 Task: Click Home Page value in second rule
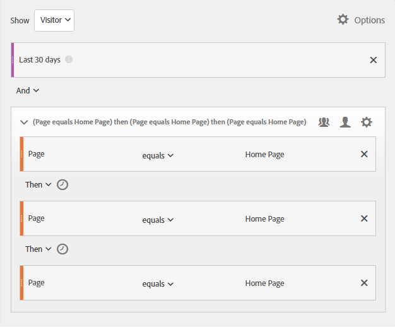264,219
